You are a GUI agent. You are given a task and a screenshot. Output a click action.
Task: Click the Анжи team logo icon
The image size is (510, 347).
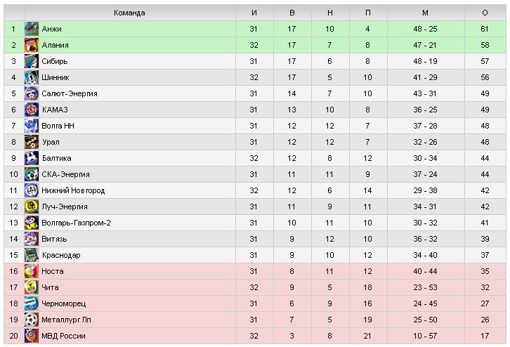point(31,29)
